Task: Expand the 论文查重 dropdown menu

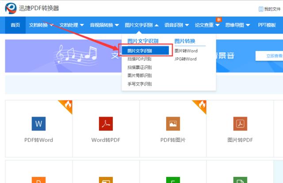Action: [207, 25]
